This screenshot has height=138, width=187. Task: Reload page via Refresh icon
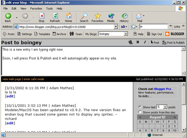click(x=55, y=18)
